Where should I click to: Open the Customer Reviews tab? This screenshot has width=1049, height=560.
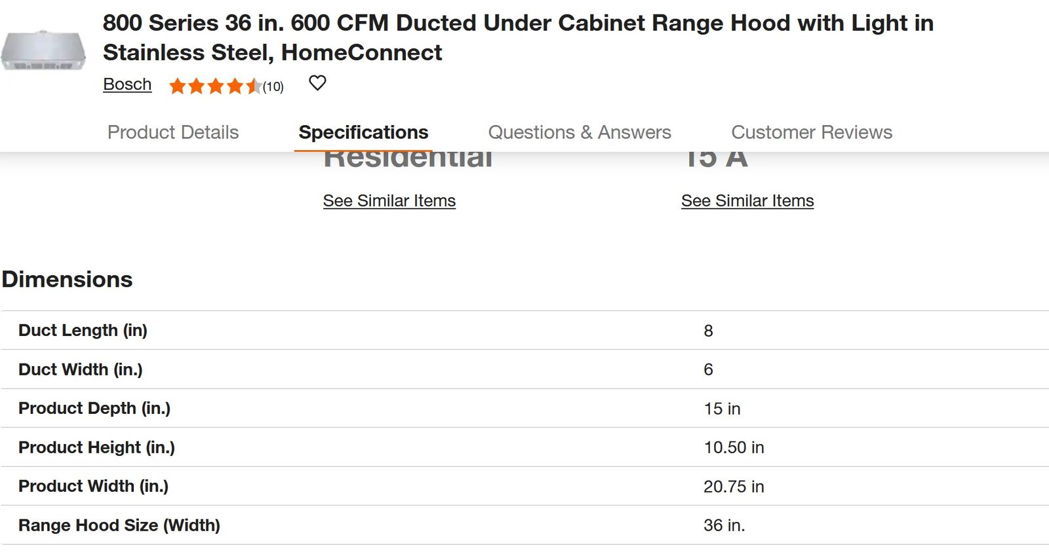coord(812,132)
